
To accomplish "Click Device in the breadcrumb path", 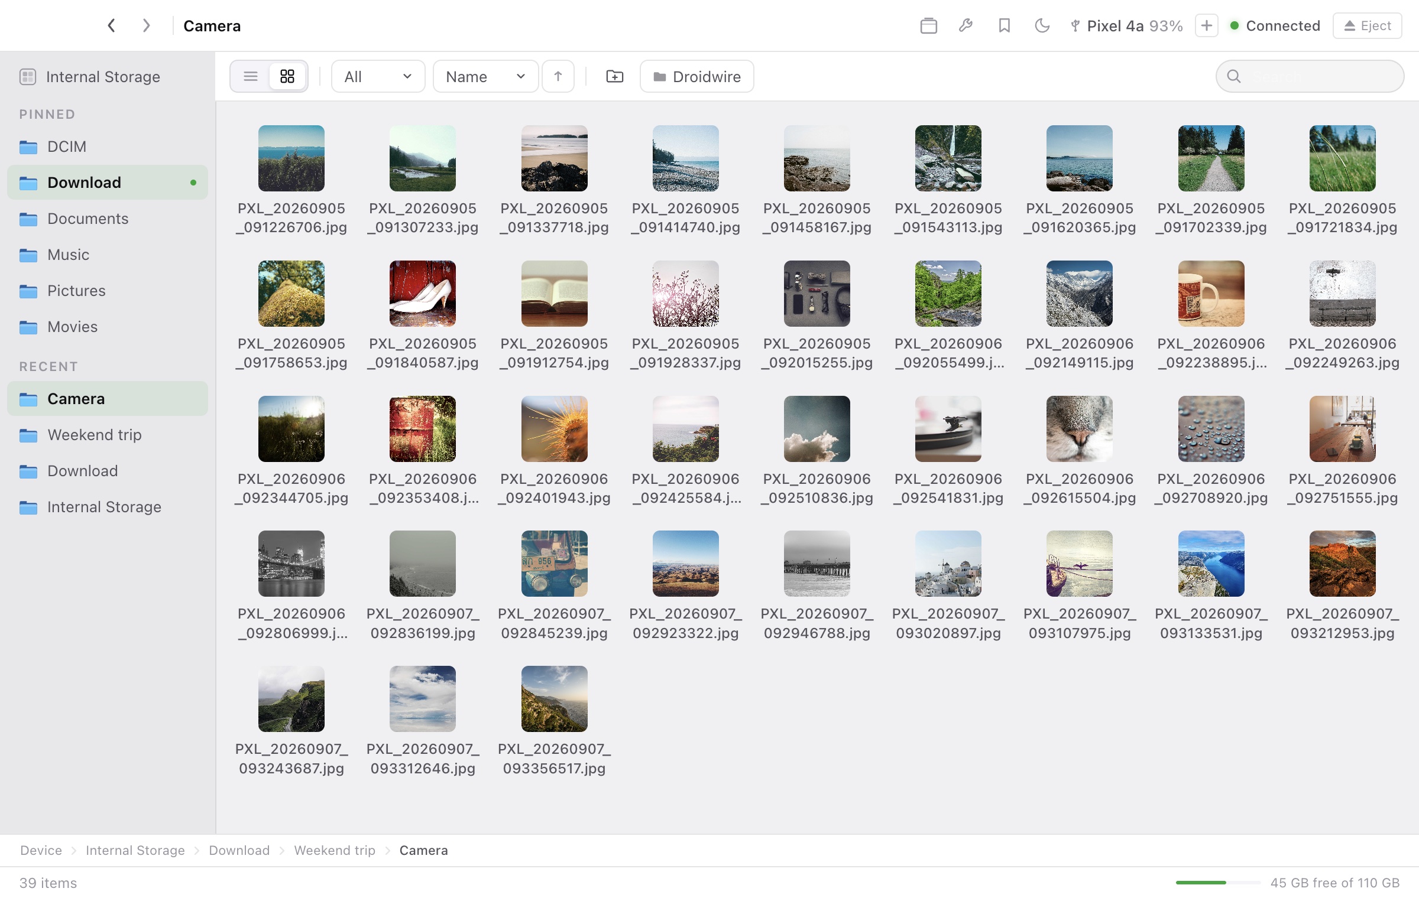I will pos(41,850).
